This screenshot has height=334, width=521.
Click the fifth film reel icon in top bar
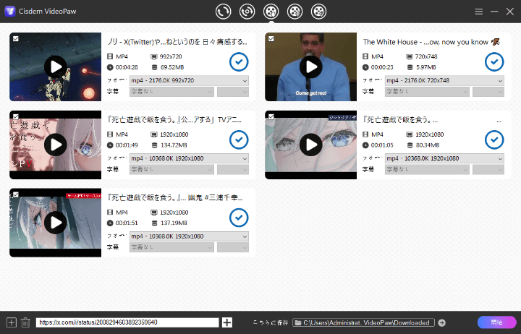pos(318,12)
